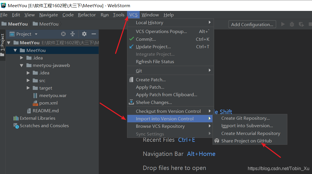Expand the Git submenu arrow
Viewport: 312px width, 174px height.
[x=210, y=70]
